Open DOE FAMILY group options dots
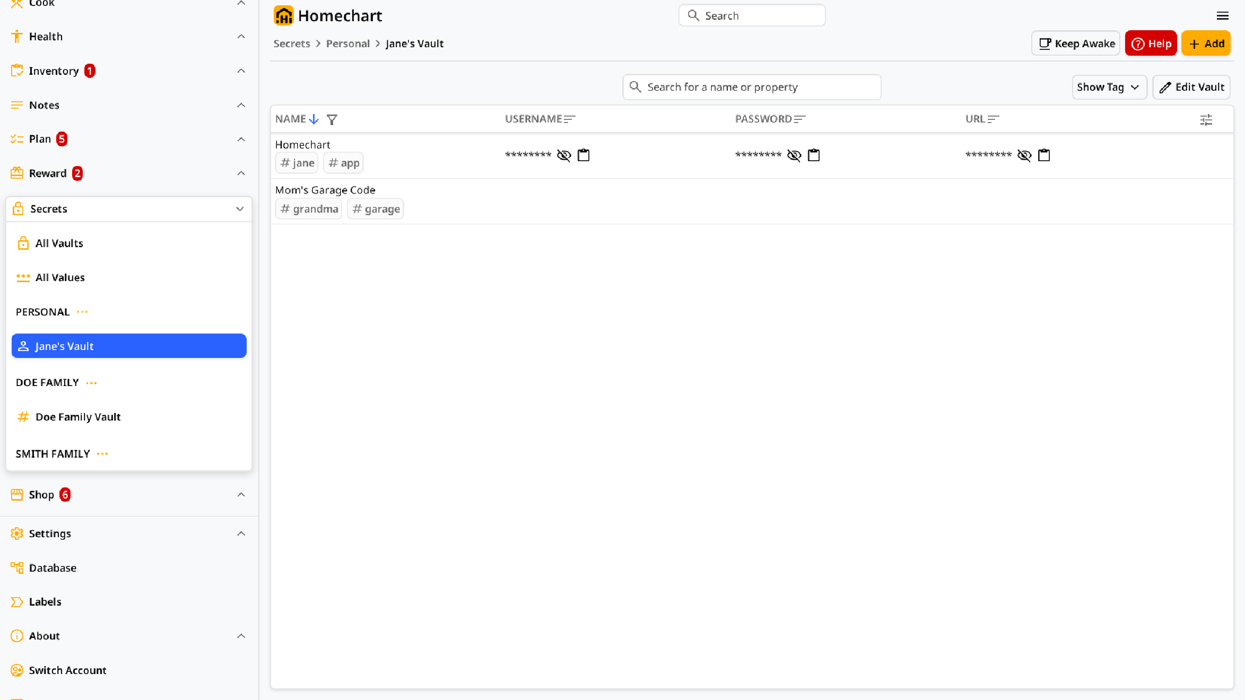The width and height of the screenshot is (1245, 700). click(x=91, y=383)
